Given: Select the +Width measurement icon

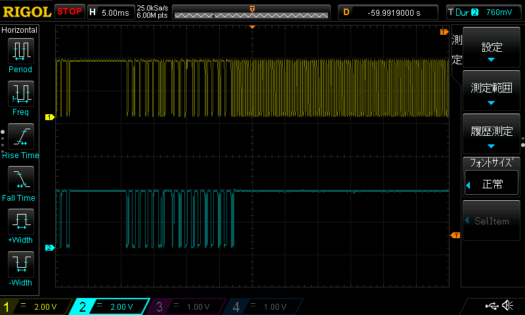Looking at the screenshot, I should tap(21, 222).
